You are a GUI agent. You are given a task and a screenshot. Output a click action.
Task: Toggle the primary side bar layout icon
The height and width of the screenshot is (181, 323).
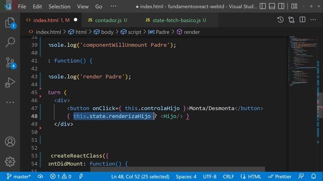pos(262,7)
